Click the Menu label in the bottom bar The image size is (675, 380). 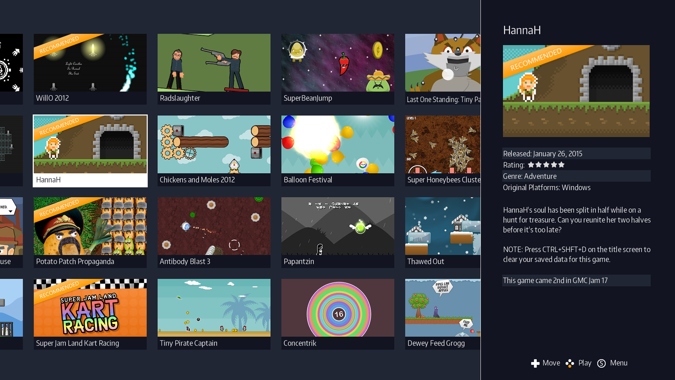[x=618, y=363]
